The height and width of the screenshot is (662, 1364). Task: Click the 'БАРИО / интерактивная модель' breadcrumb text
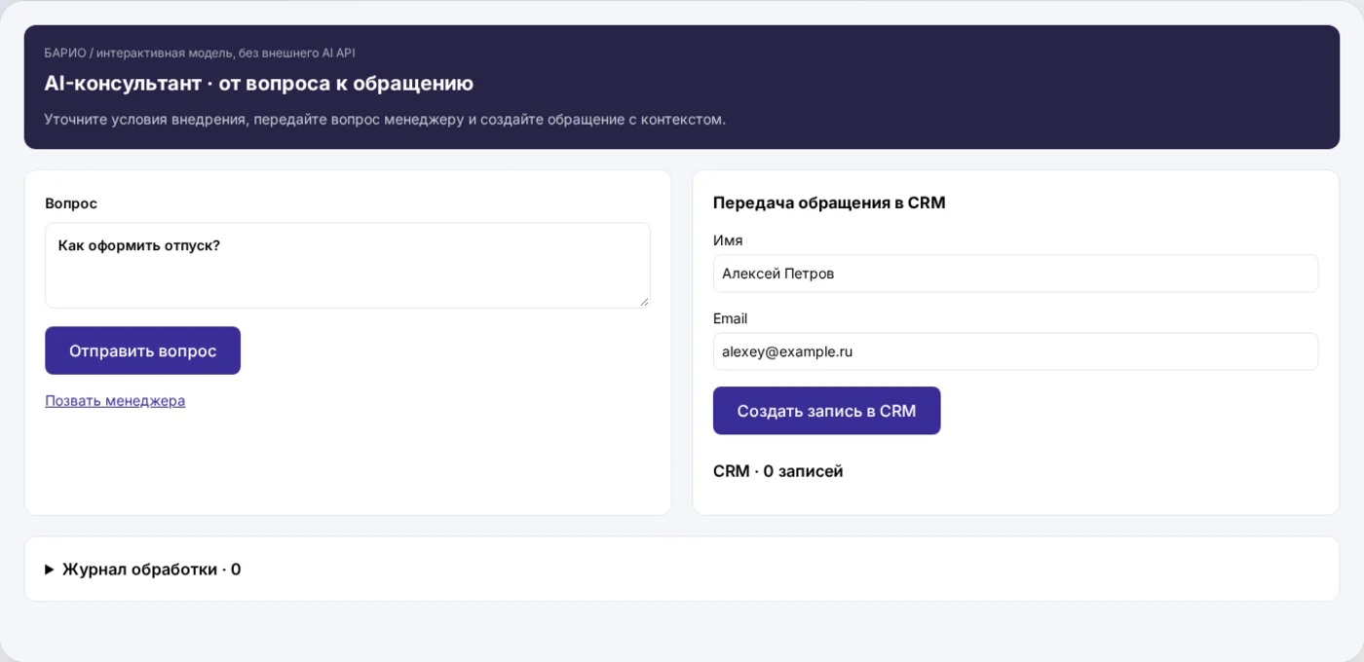coord(199,53)
